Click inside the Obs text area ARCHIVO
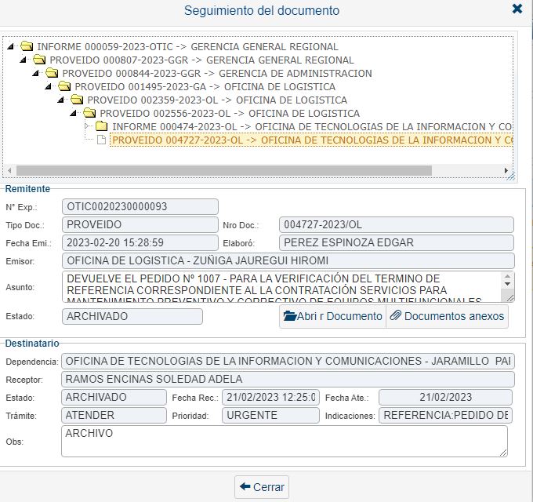The width and height of the screenshot is (533, 502). point(285,441)
